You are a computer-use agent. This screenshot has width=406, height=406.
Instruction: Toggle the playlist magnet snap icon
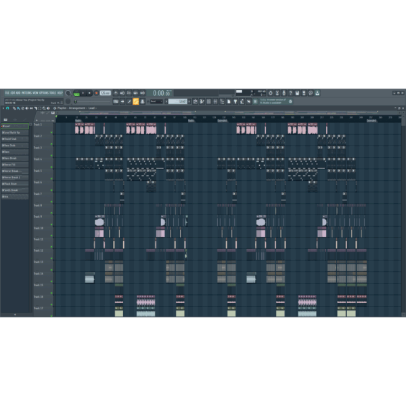tap(7, 108)
